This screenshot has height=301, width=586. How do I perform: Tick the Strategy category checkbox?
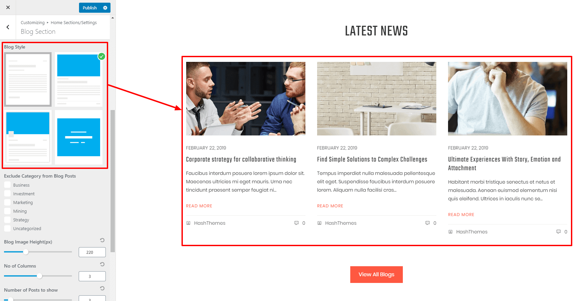pyautogui.click(x=7, y=219)
